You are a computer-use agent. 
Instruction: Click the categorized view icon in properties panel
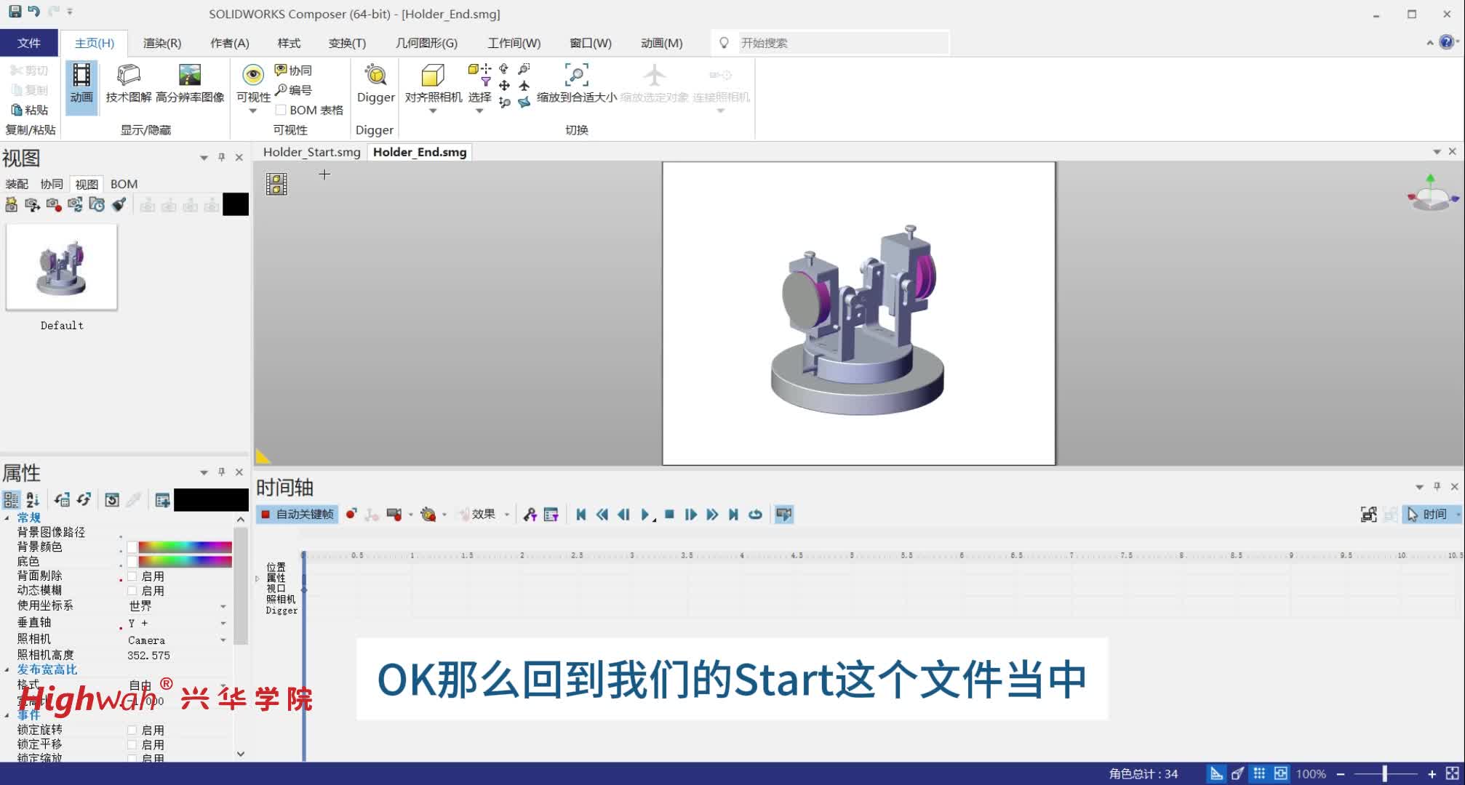pos(11,500)
